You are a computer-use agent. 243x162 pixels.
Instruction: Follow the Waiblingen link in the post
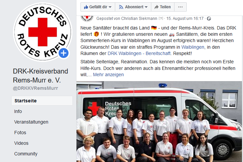pos(193,47)
